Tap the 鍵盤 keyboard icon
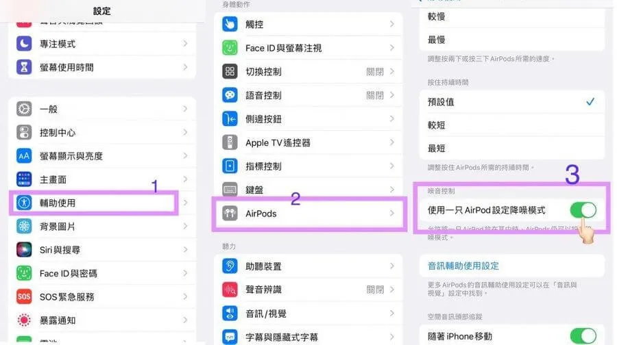Viewport: 617px width, 345px height. [x=230, y=190]
